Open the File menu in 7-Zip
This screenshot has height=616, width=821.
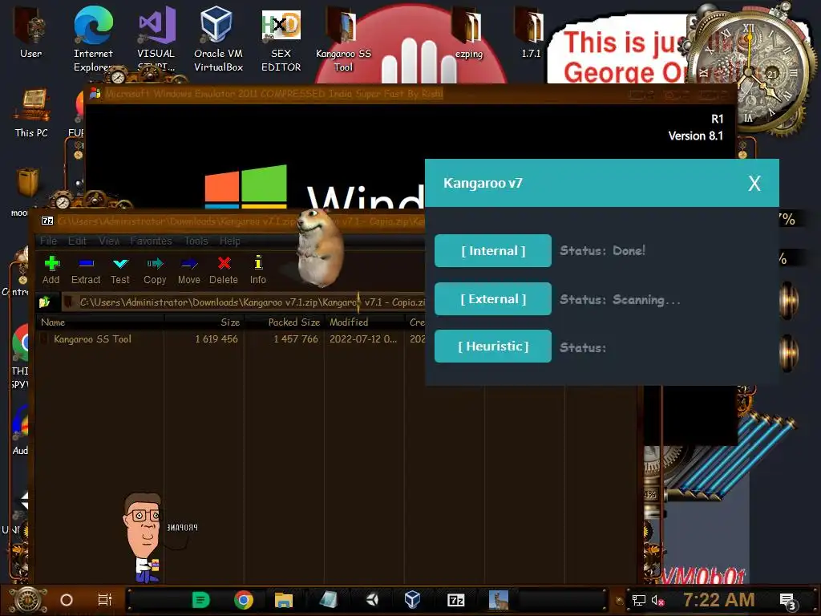(48, 241)
